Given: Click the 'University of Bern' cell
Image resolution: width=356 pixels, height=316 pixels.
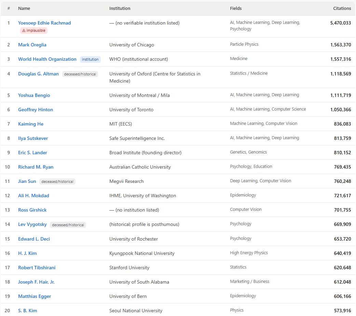Looking at the screenshot, I should click(x=128, y=296).
